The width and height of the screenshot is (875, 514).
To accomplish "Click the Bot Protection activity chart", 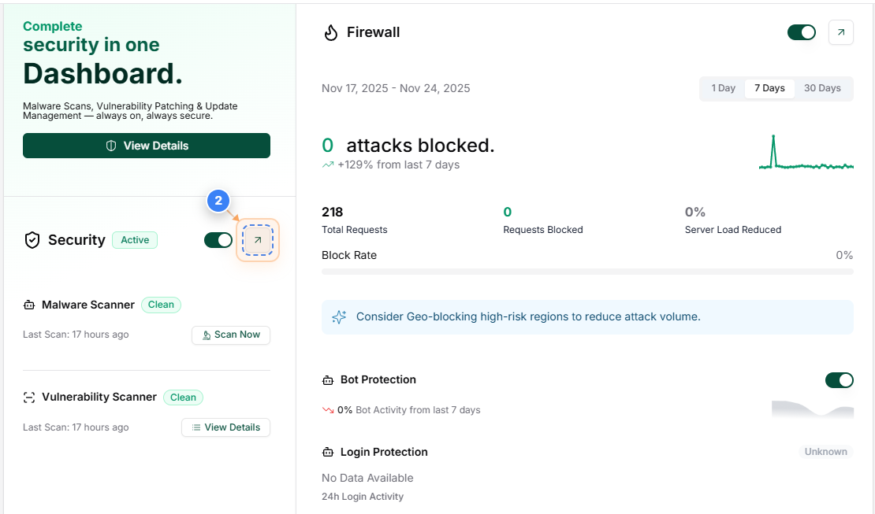I will tap(813, 409).
